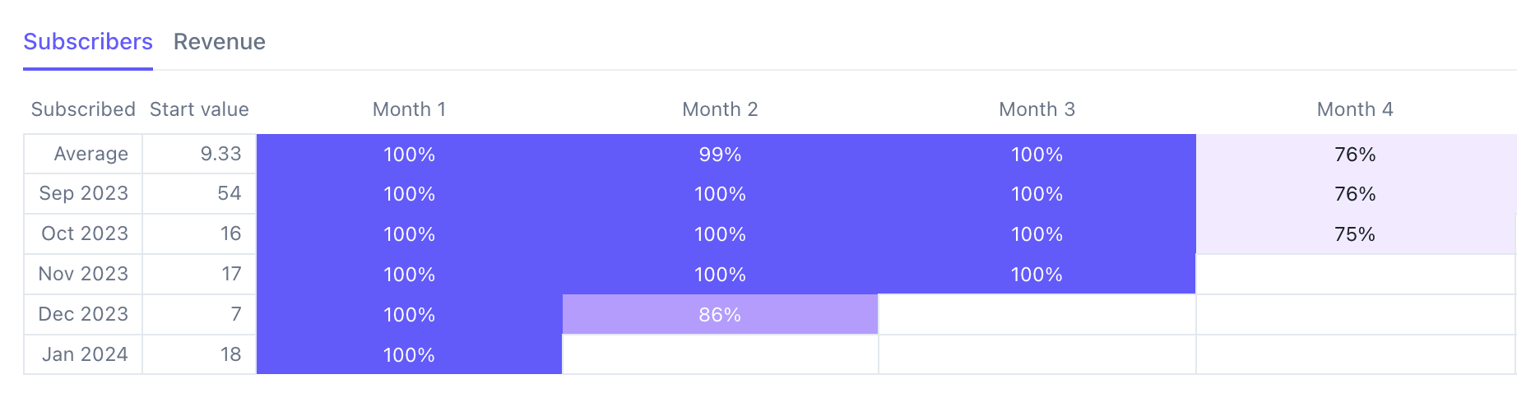Switch to the Revenue tab
The width and height of the screenshot is (1517, 393).
[x=219, y=42]
